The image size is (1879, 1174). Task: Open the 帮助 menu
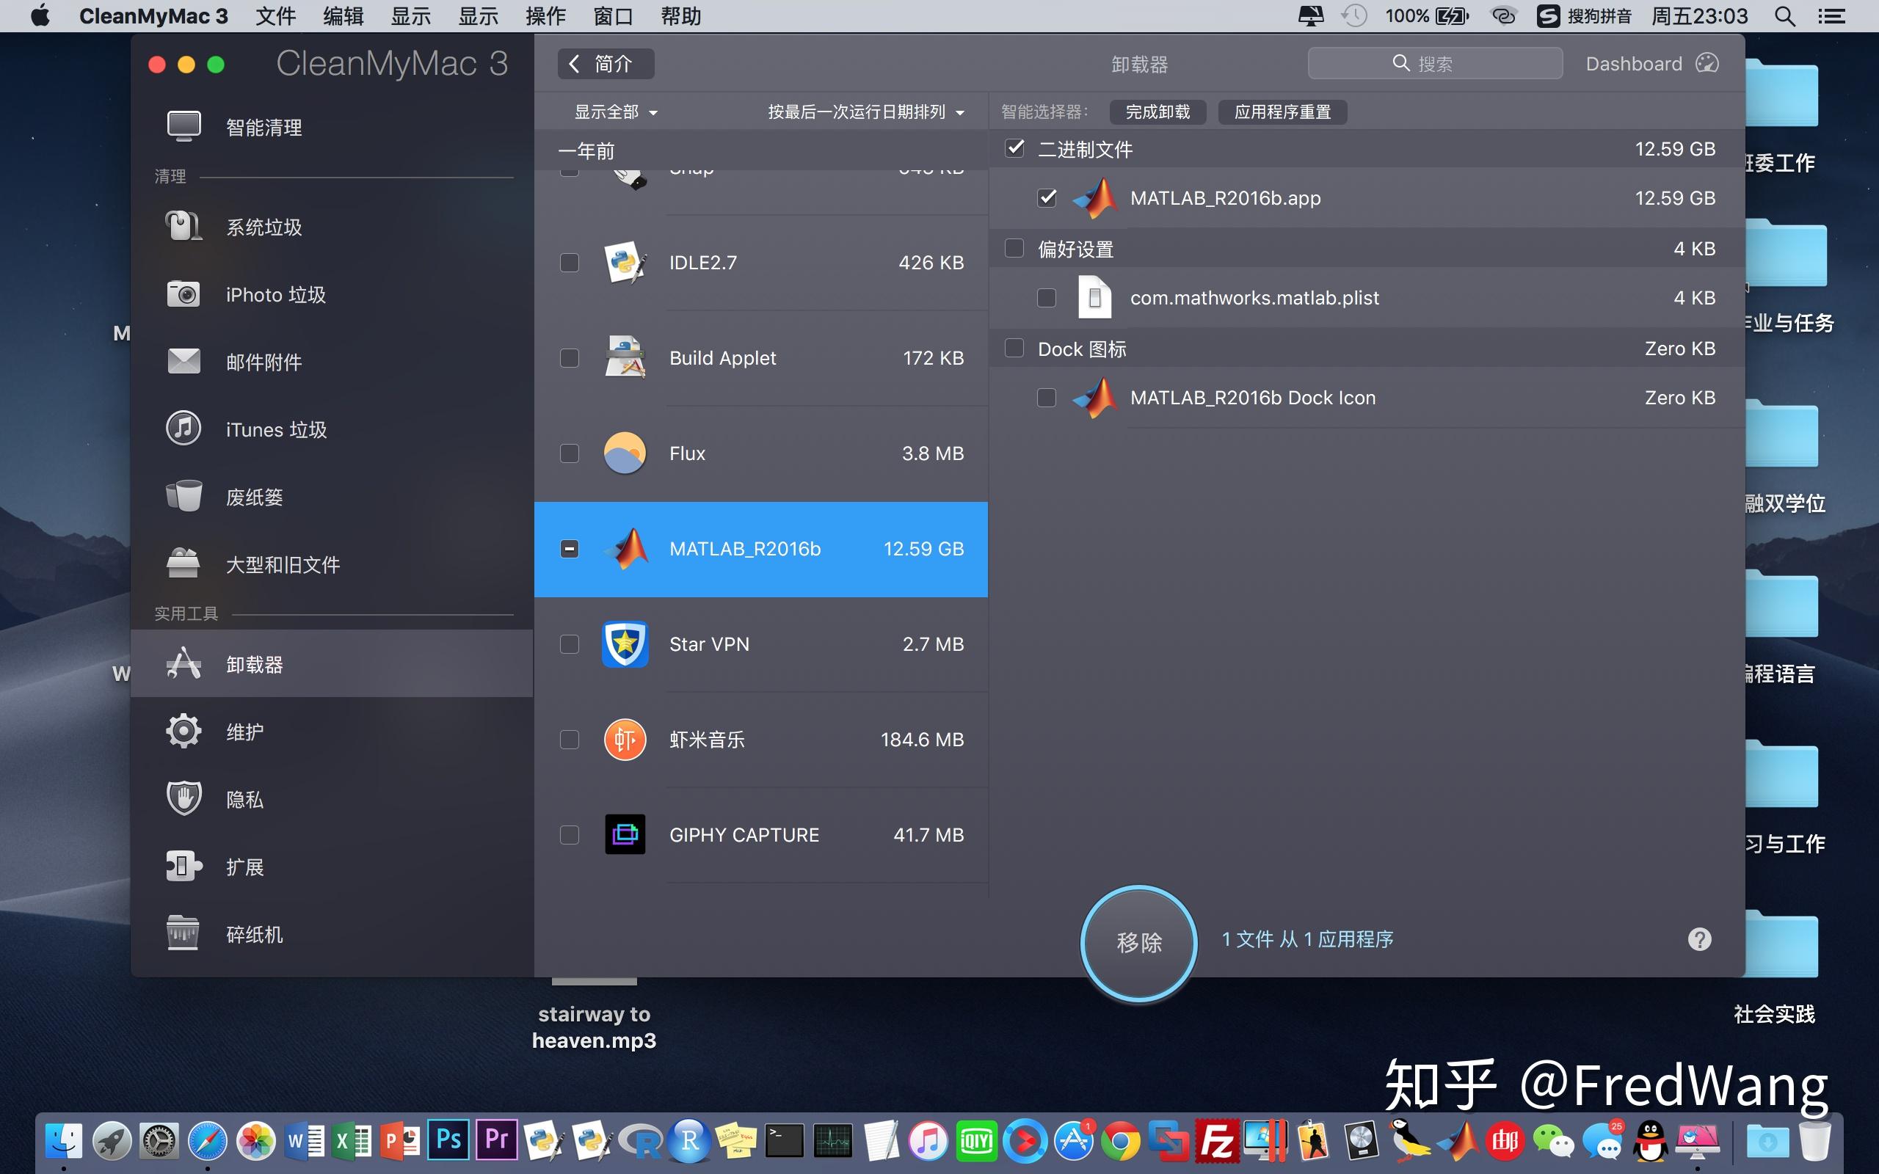tap(681, 16)
